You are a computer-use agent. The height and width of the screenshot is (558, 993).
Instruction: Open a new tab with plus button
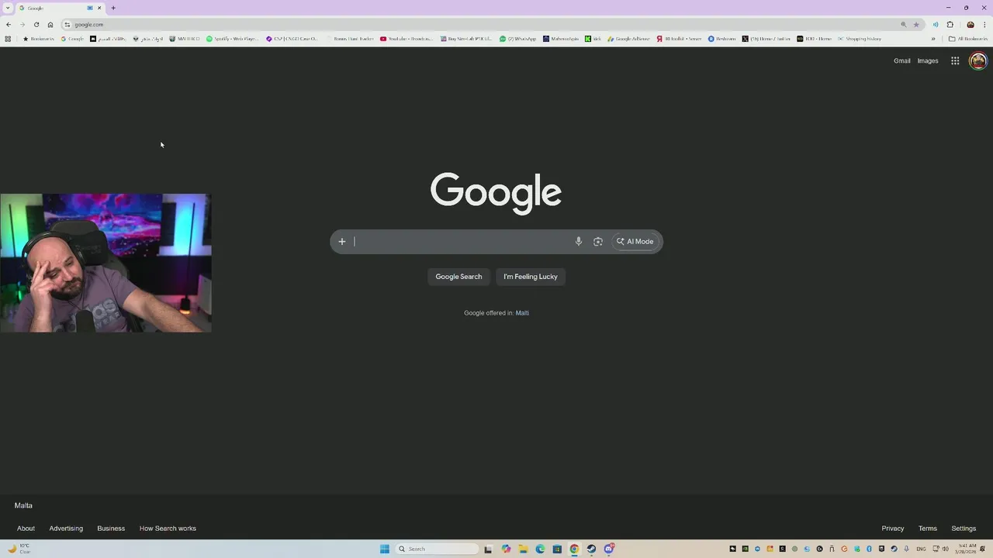[x=113, y=8]
